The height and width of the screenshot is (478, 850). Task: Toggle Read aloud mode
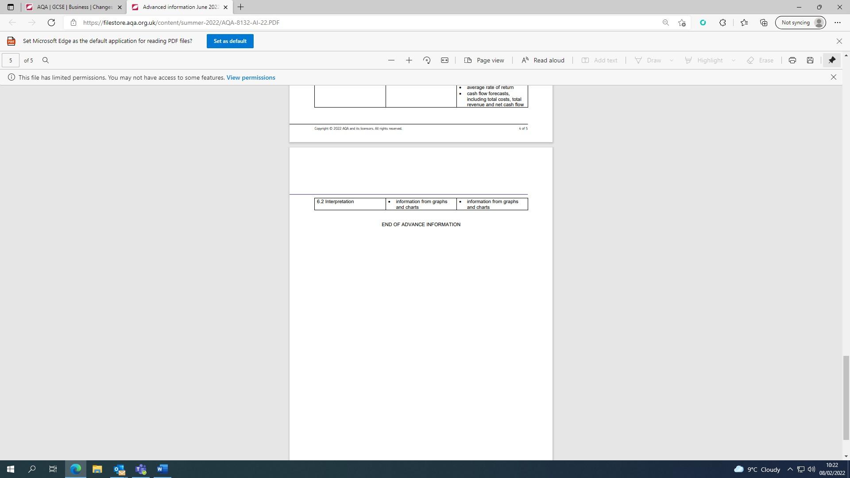543,60
